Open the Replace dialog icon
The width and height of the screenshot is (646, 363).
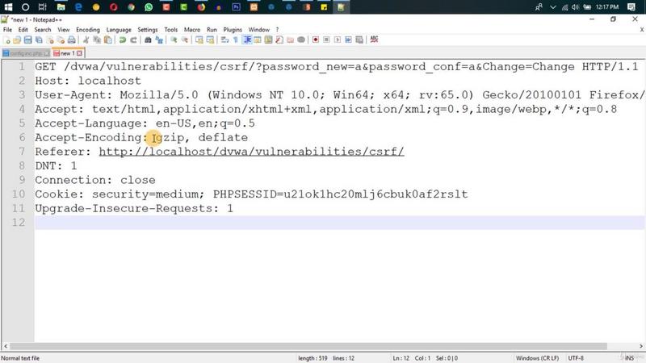(159, 40)
